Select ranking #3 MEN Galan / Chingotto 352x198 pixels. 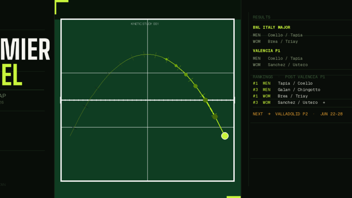tap(287, 90)
